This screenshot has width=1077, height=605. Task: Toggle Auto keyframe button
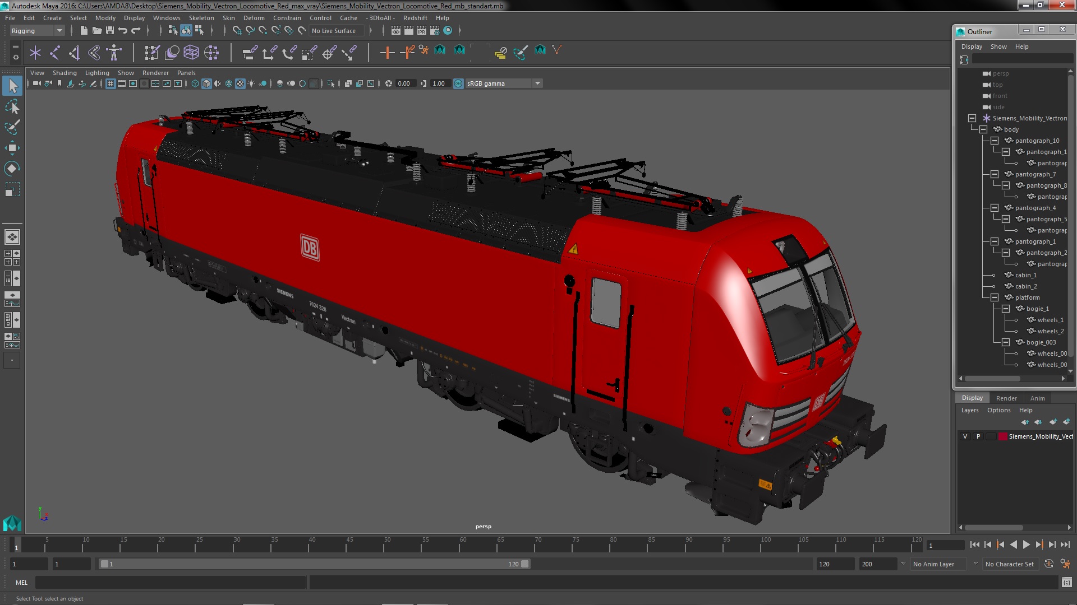(x=1049, y=564)
